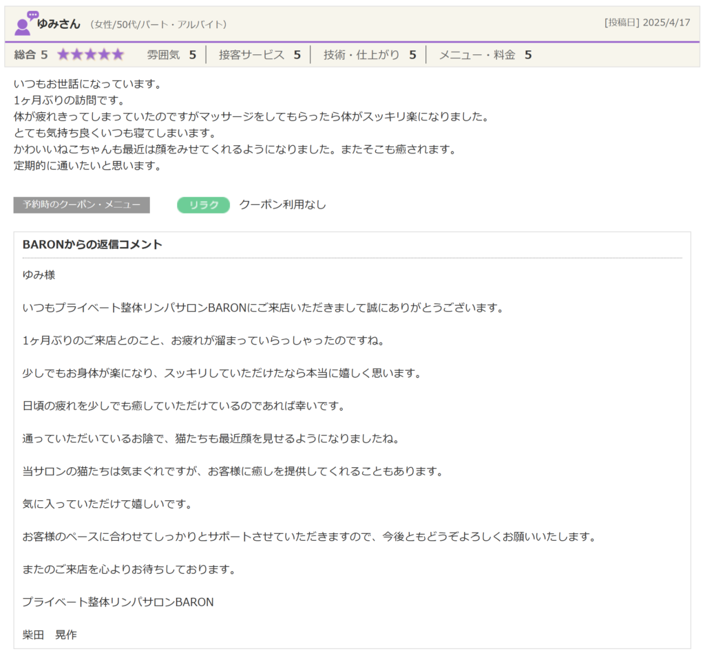Click the review line 定期的に通いたいと思います

[x=87, y=166]
